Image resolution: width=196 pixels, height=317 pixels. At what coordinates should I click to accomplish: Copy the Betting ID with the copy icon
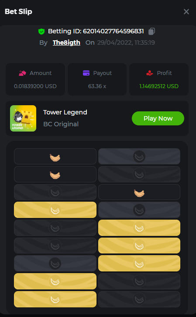point(151,31)
